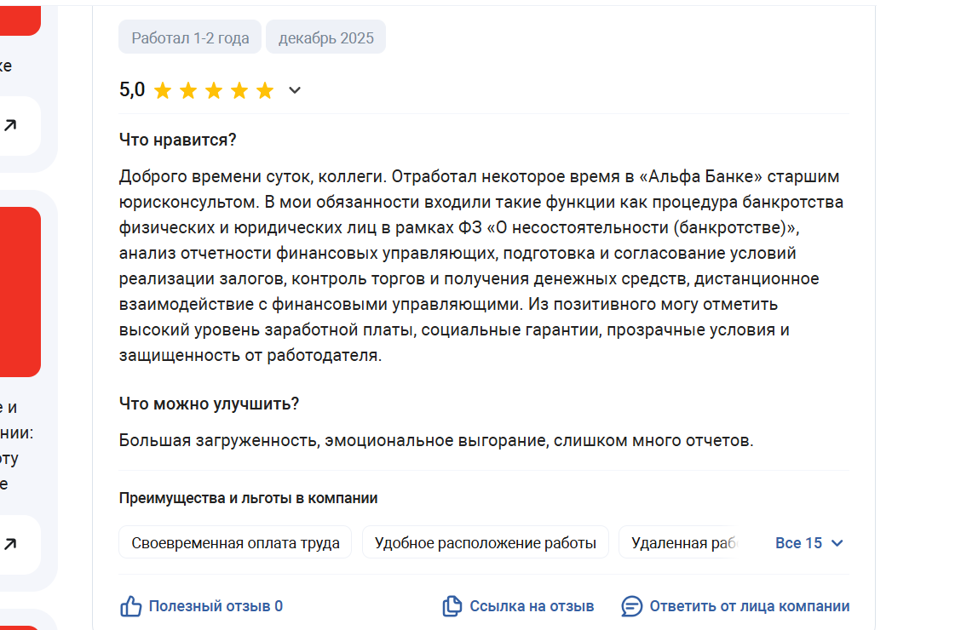Click the Удобное расположение работы chip
The image size is (961, 630).
coord(485,542)
